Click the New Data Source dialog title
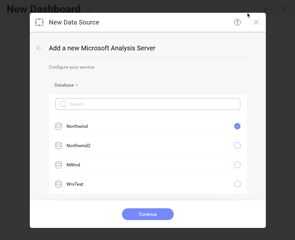This screenshot has height=240, width=295. pyautogui.click(x=74, y=22)
